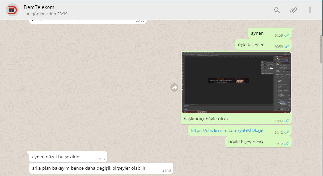The image size is (323, 176).
Task: Open the attach paperclip menu
Action: point(293,10)
